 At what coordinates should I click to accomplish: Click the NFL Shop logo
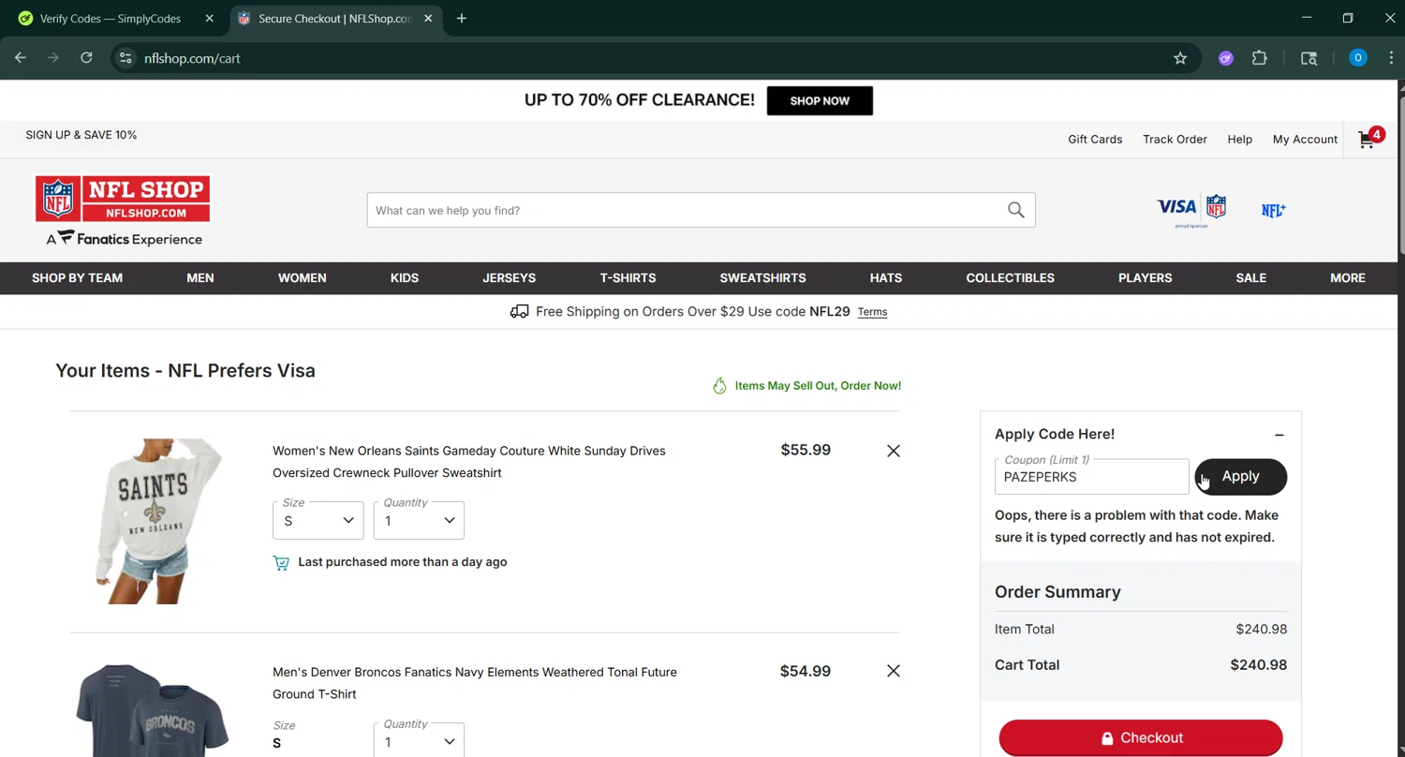point(123,200)
